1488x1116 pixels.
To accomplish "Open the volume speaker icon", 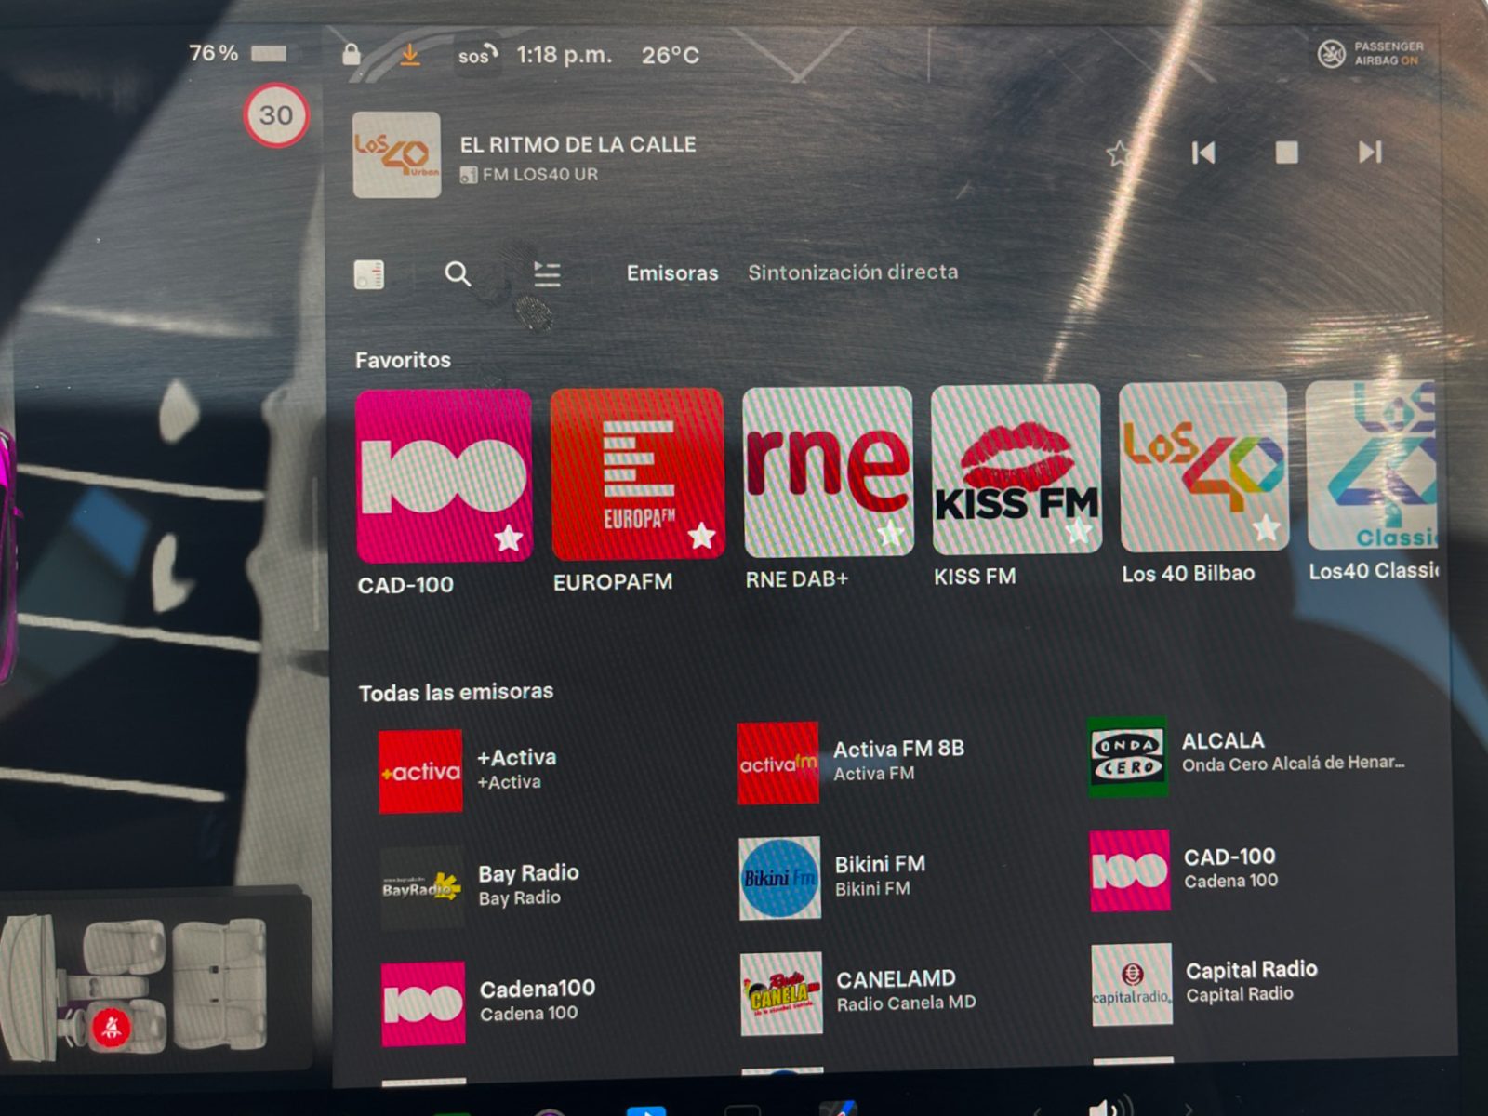I will [x=1109, y=1107].
